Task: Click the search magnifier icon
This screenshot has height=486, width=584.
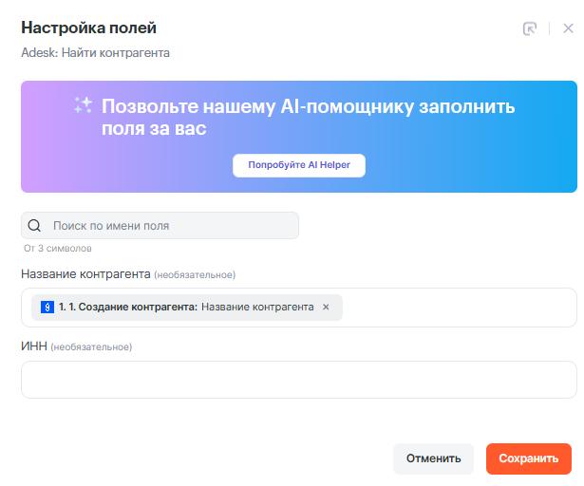Action: point(35,226)
